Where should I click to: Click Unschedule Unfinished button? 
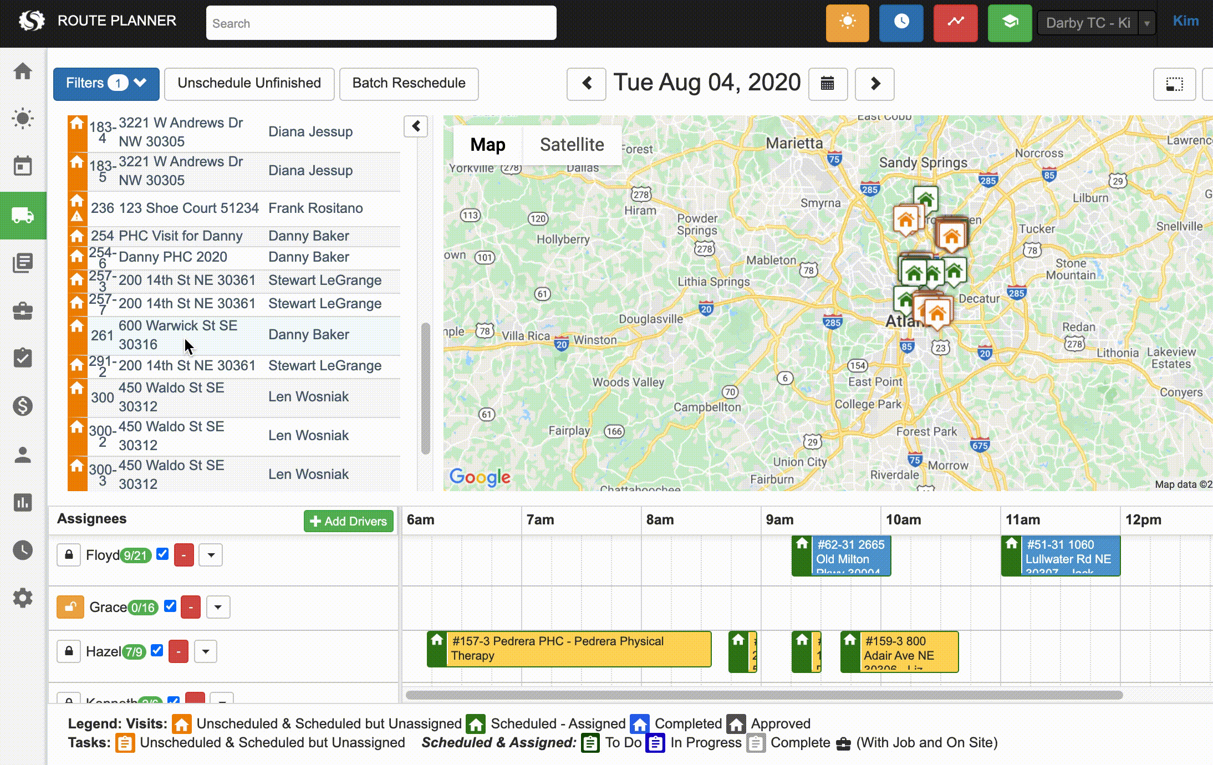pyautogui.click(x=249, y=84)
